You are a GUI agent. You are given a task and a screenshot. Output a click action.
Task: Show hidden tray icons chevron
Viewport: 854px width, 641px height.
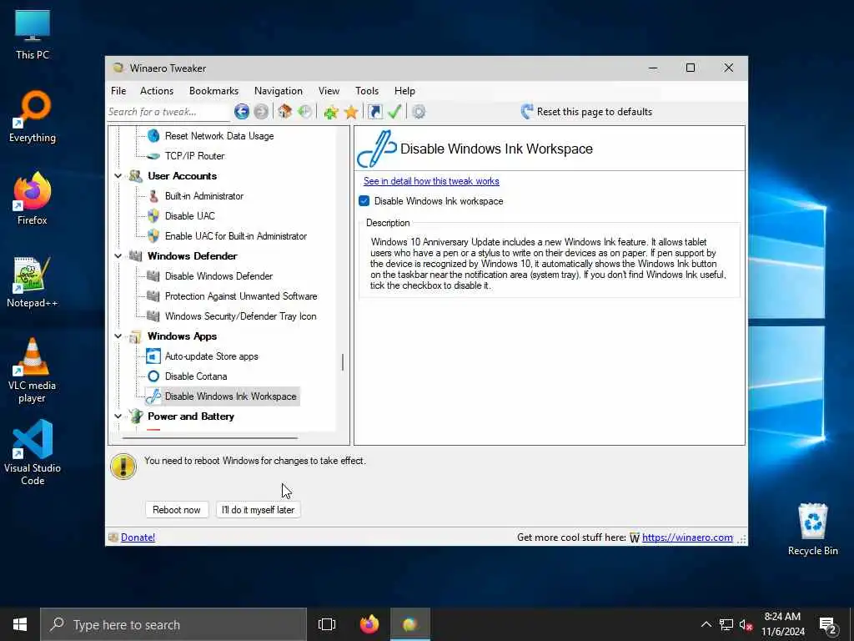coord(706,624)
